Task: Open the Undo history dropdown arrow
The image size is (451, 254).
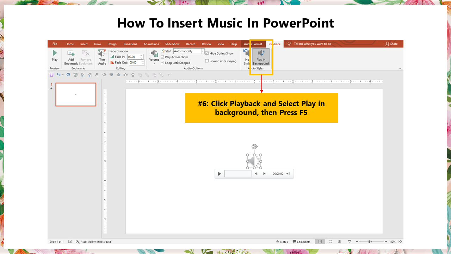Action: pos(63,75)
